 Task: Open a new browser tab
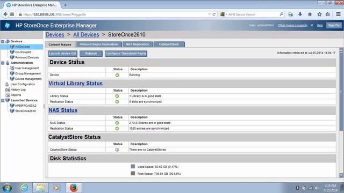click(x=65, y=5)
